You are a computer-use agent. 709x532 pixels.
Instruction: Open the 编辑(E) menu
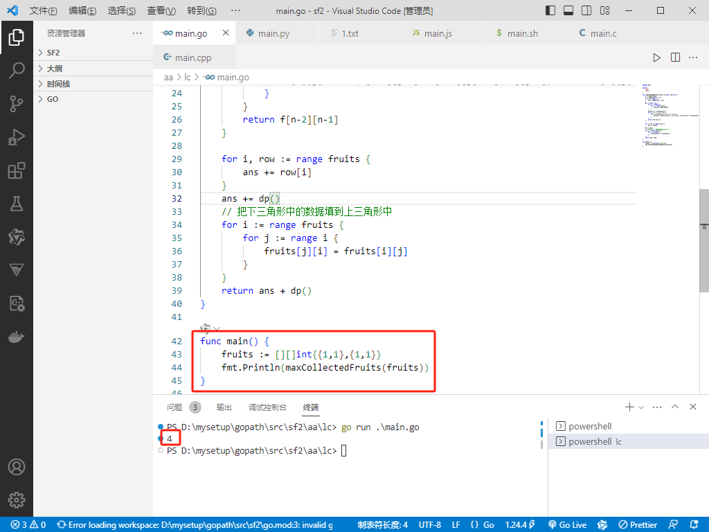[x=82, y=10]
